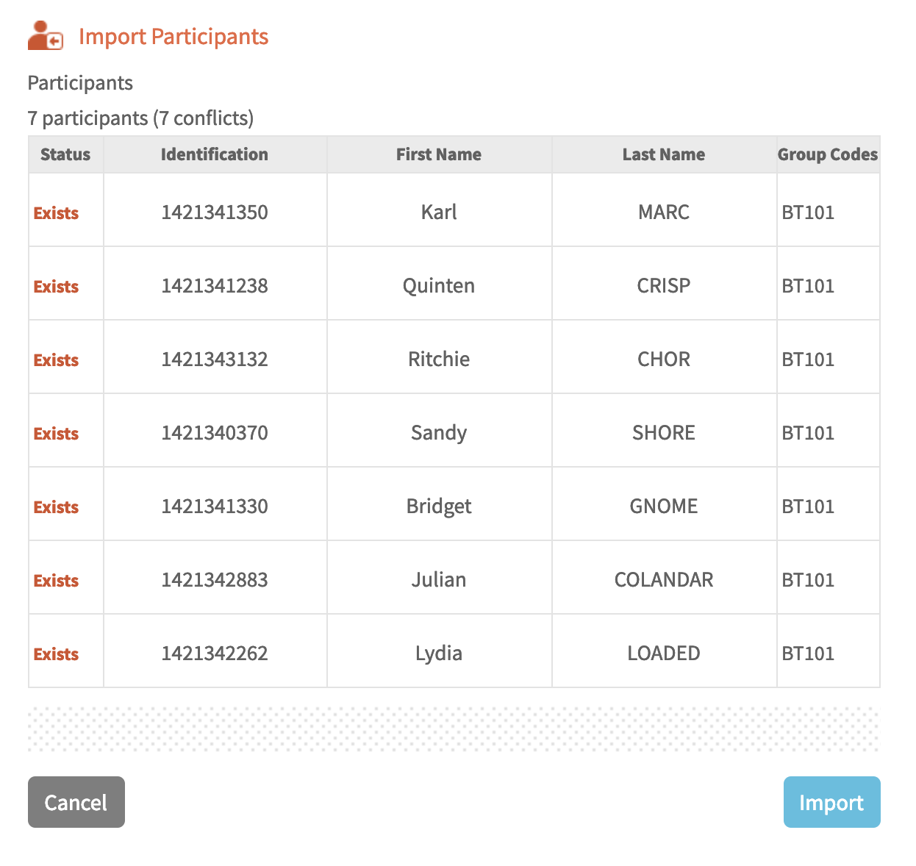The width and height of the screenshot is (916, 866).
Task: Click identification 1421342883
Action: click(215, 580)
